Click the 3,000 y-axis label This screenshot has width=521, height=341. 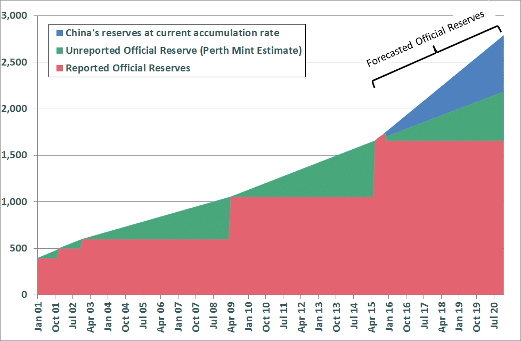14,15
